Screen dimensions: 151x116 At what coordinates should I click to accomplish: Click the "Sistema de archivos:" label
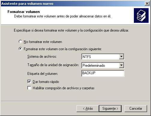tap(42, 56)
